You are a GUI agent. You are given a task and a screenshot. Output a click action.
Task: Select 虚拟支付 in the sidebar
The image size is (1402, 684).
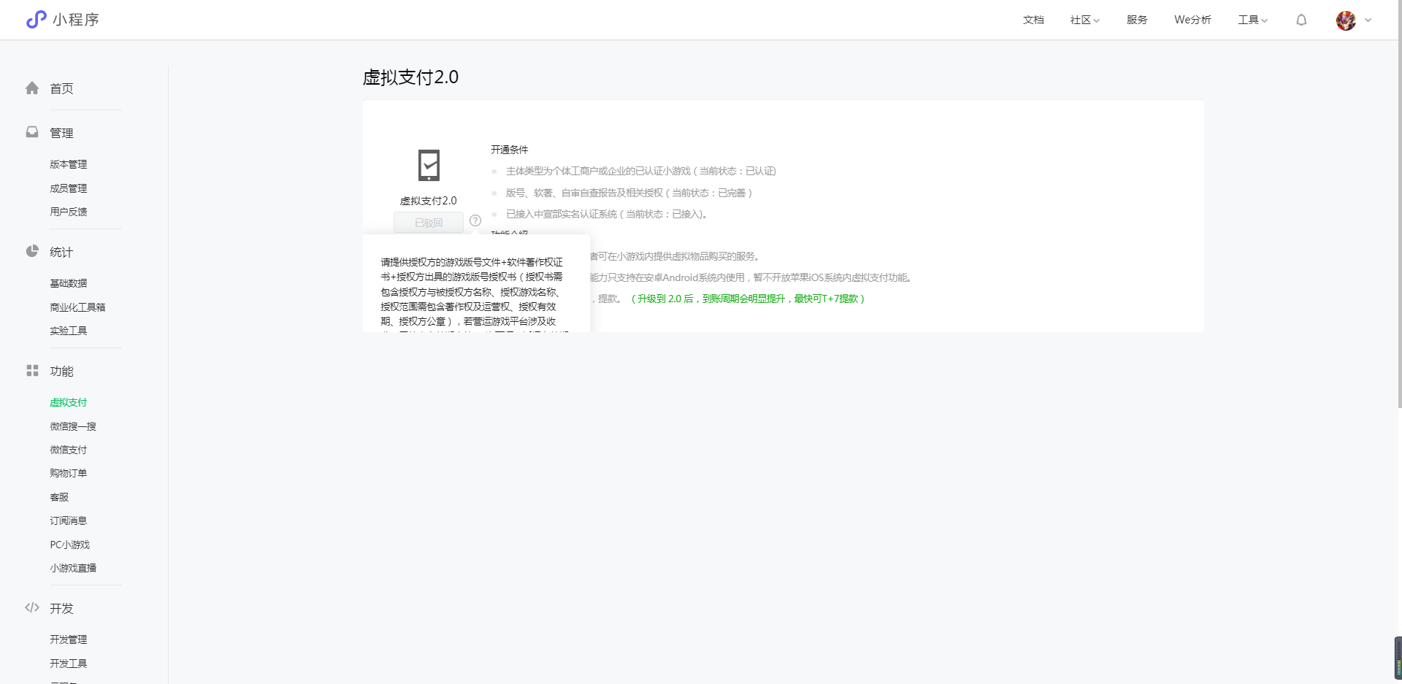[69, 402]
